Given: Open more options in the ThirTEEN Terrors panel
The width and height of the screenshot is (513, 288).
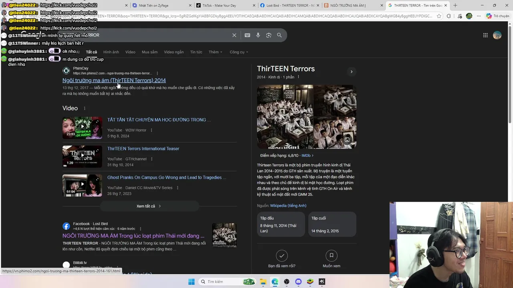Looking at the screenshot, I should tap(298, 77).
